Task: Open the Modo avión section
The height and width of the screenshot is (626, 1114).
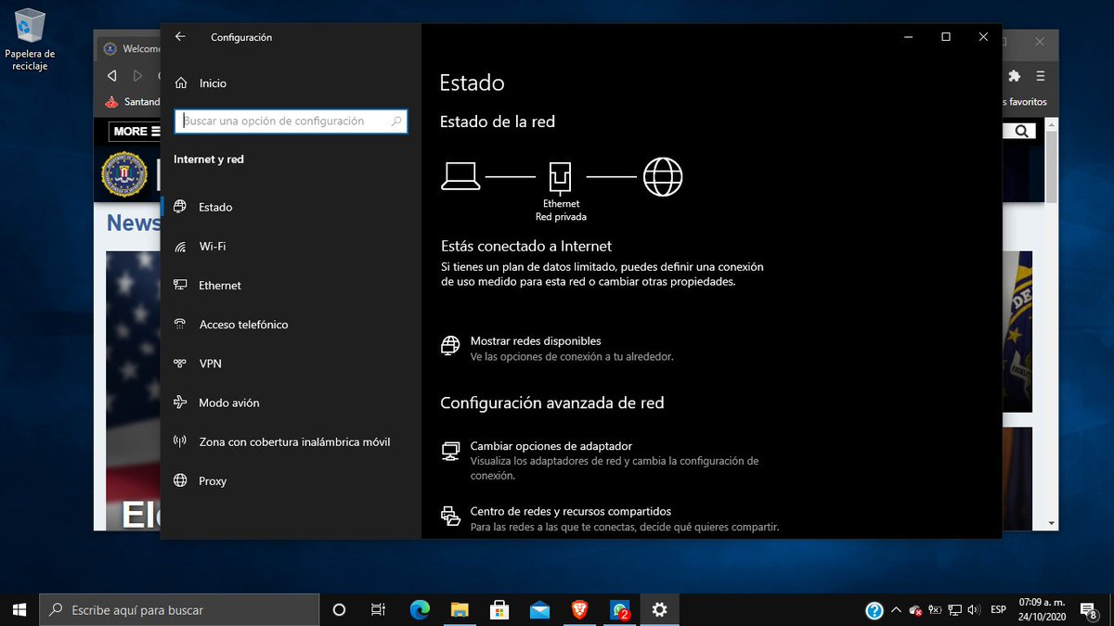Action: 291,403
